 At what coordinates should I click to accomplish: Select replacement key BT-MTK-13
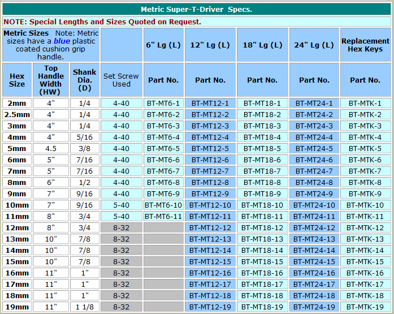tap(365, 239)
